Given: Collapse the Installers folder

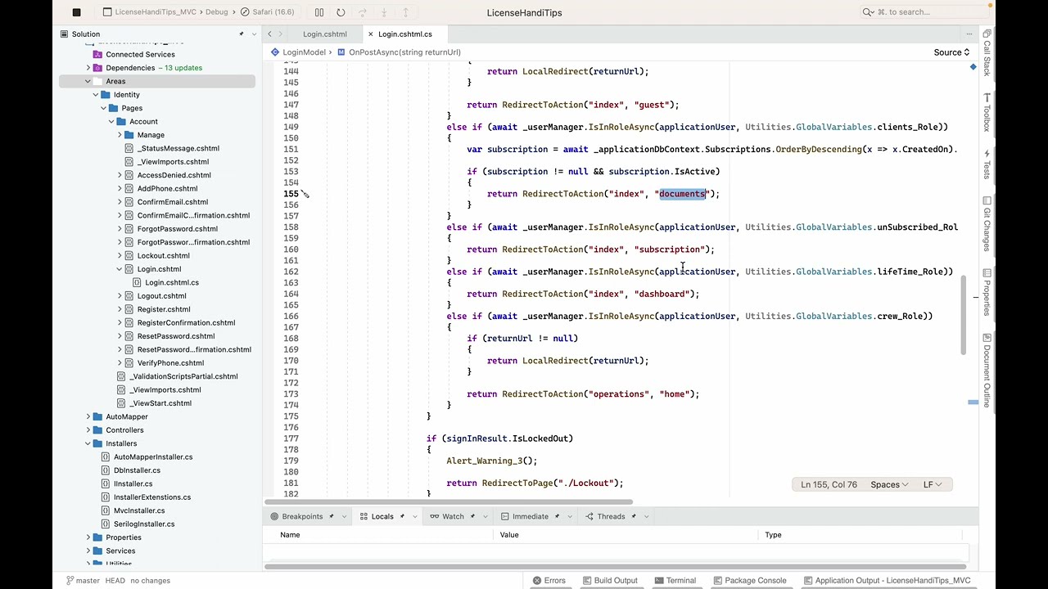Looking at the screenshot, I should (x=88, y=443).
